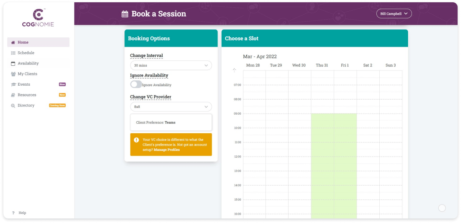Click the Availability calendar icon

click(13, 63)
